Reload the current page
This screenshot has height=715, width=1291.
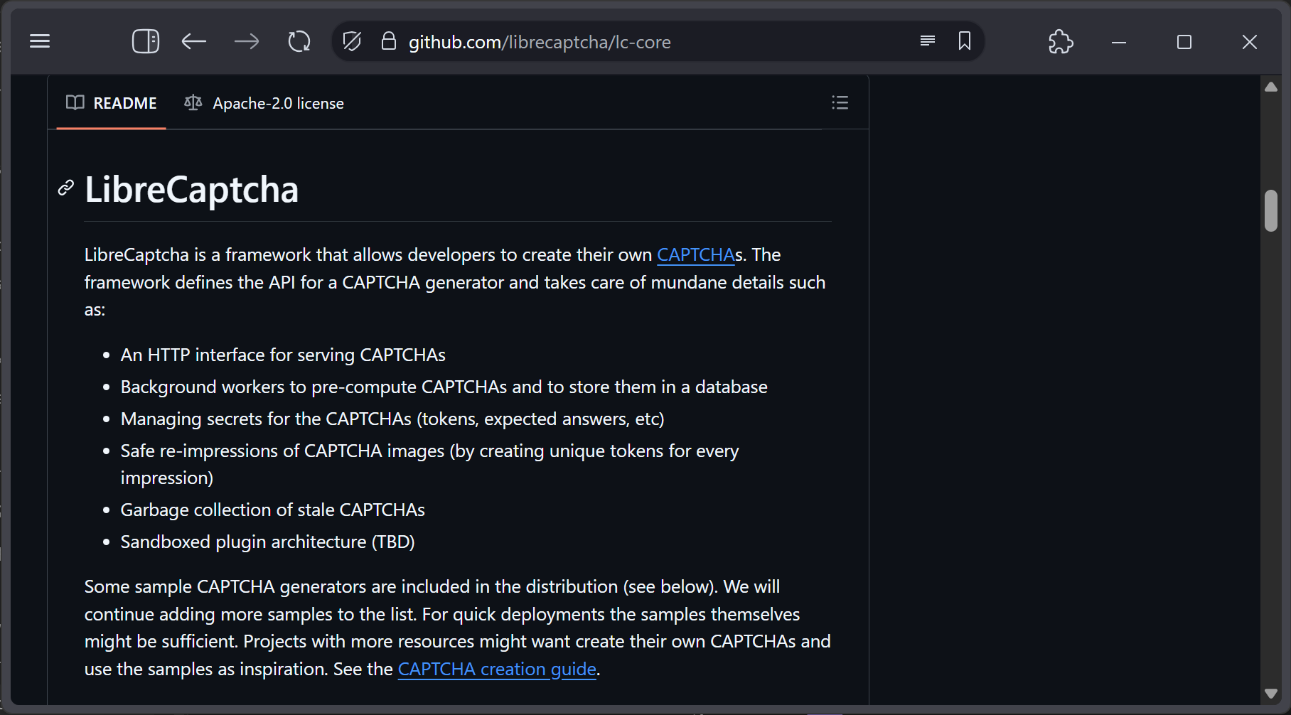[299, 41]
